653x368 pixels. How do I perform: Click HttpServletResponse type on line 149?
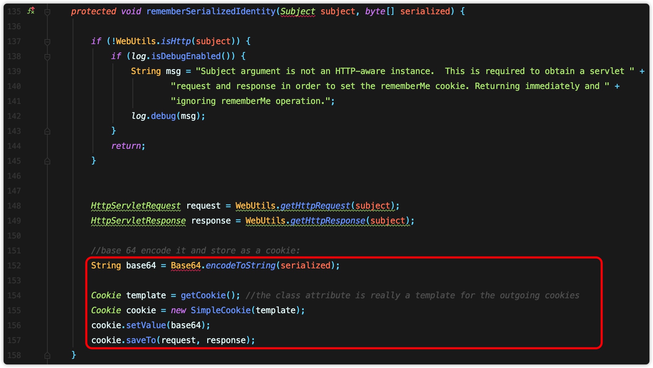[x=138, y=221]
